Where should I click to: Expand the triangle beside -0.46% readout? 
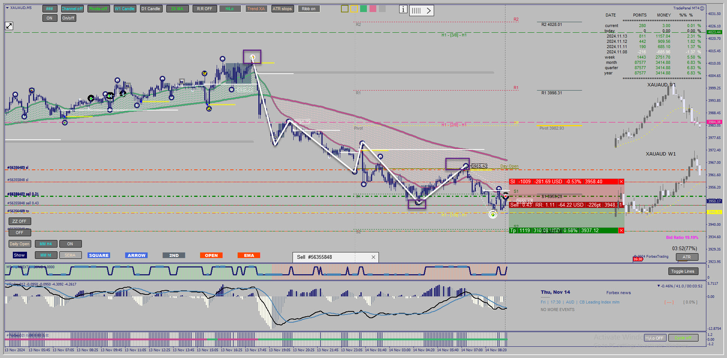pos(659,286)
